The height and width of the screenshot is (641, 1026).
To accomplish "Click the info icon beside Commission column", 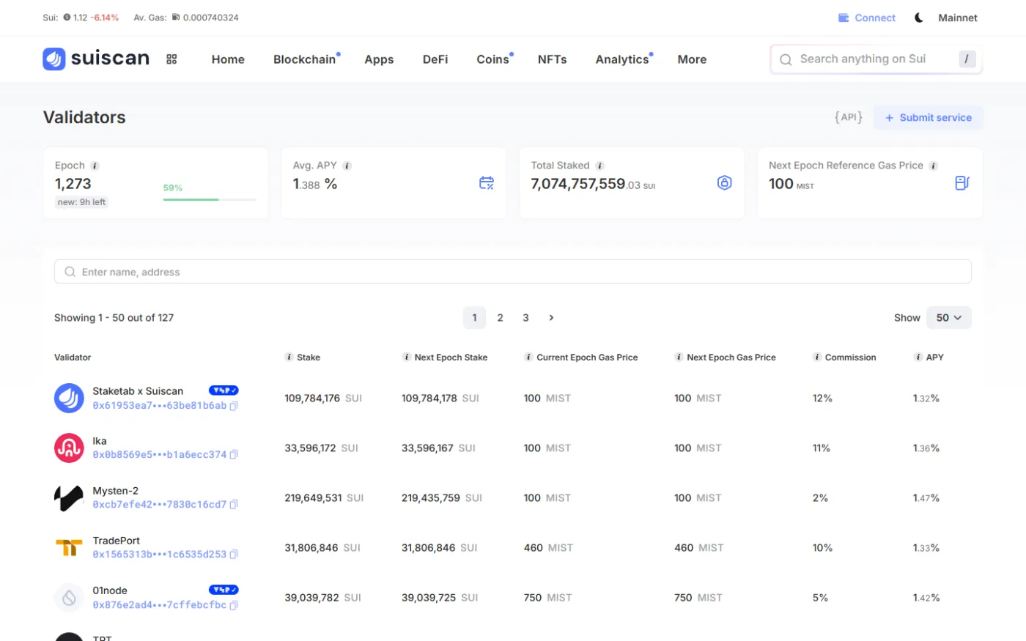I will [x=817, y=357].
